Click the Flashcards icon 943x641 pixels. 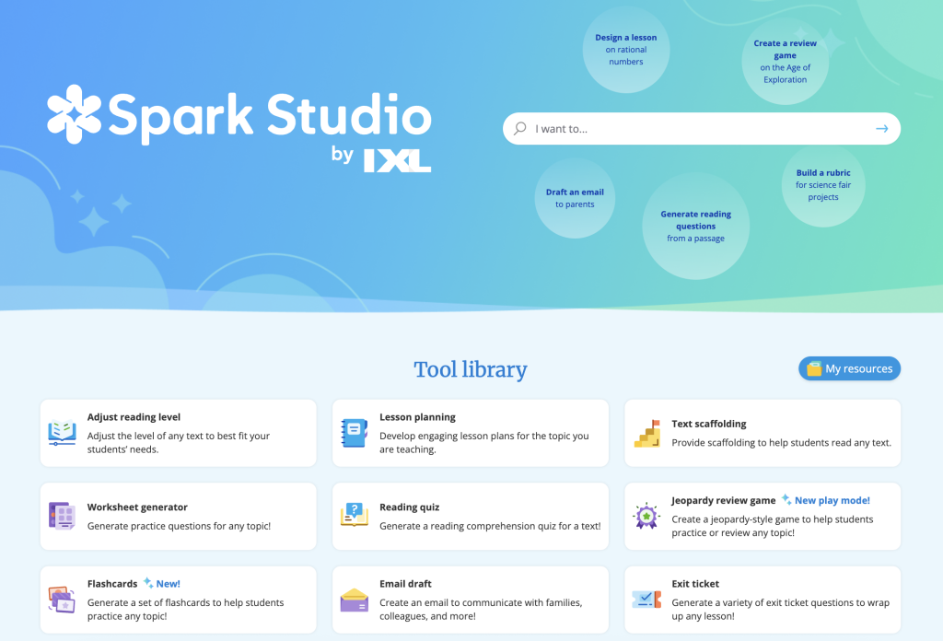coord(62,600)
